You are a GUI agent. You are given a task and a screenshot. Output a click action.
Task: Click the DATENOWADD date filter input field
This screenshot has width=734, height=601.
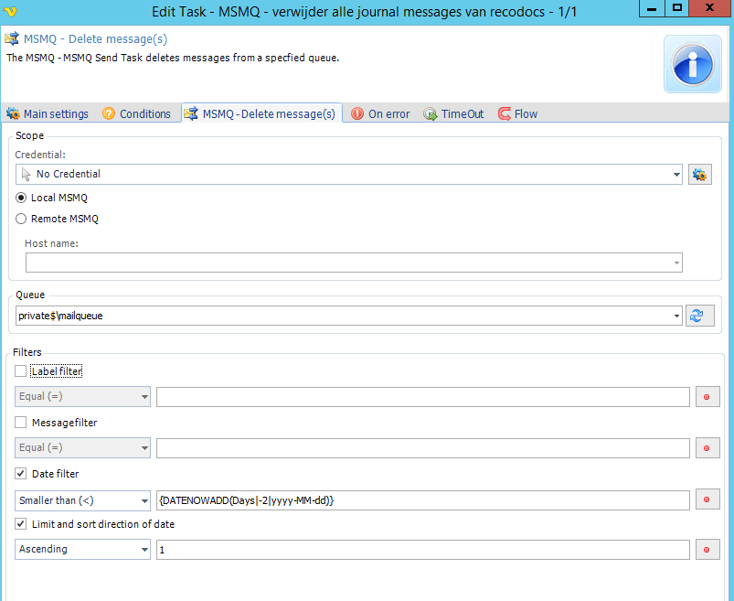(422, 500)
